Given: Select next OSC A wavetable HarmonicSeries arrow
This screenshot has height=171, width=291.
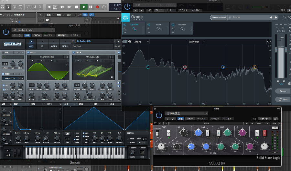Looking at the screenshot, I should [x=68, y=57].
